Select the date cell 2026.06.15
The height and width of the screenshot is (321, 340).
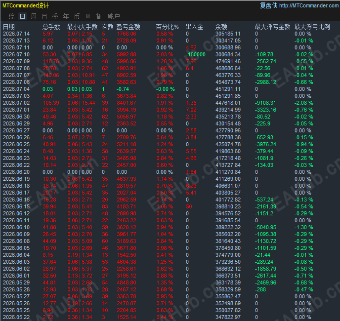pos(16,206)
